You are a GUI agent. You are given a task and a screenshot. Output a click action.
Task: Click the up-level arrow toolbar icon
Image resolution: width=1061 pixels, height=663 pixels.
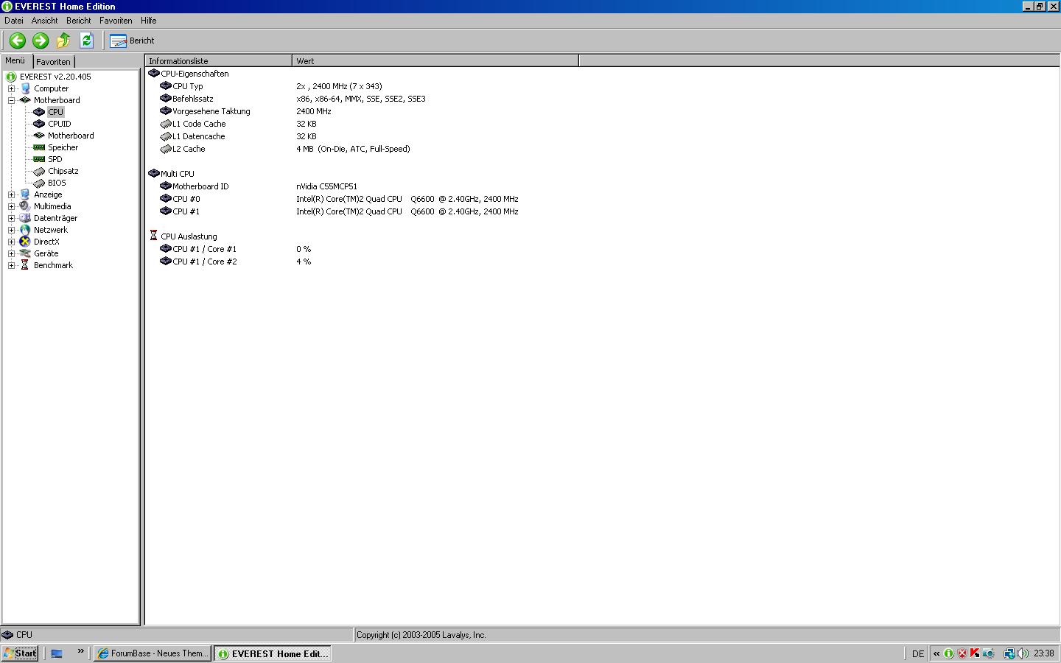(63, 41)
